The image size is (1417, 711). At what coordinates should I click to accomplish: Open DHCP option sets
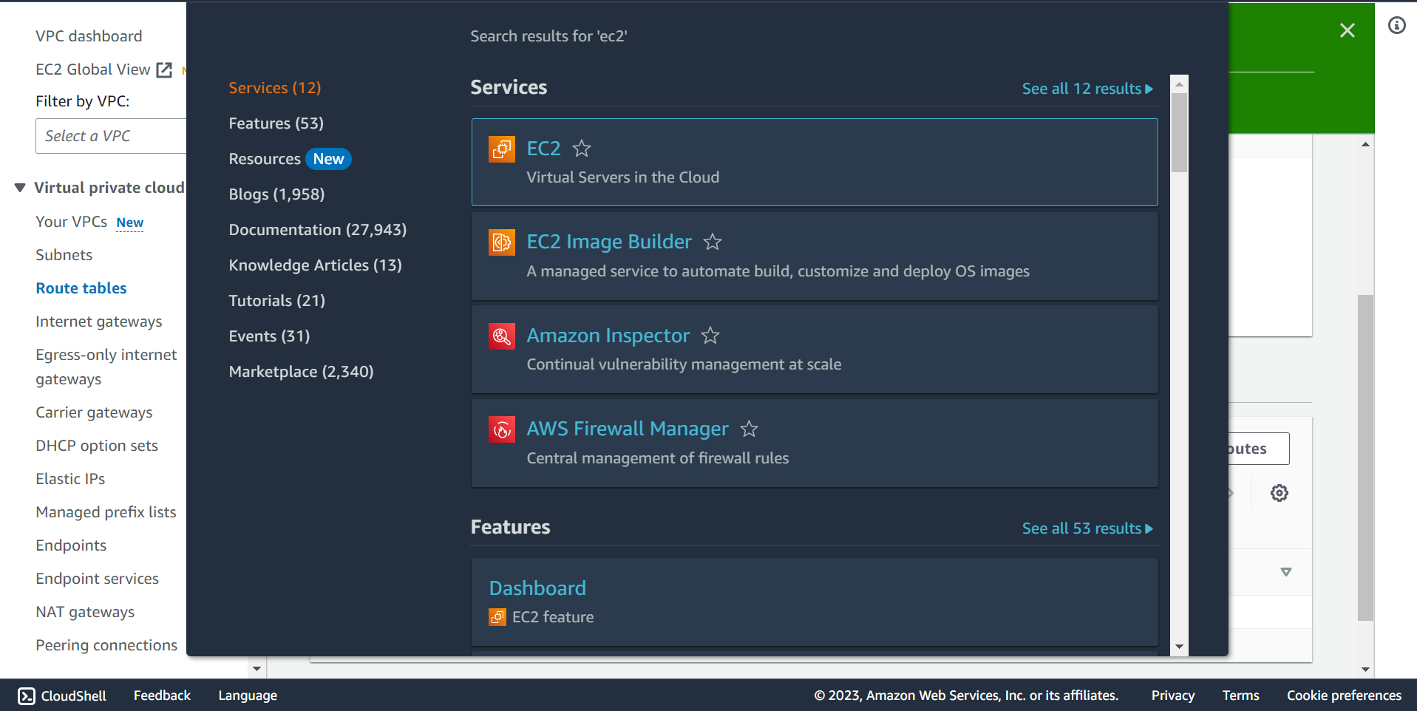pos(97,446)
